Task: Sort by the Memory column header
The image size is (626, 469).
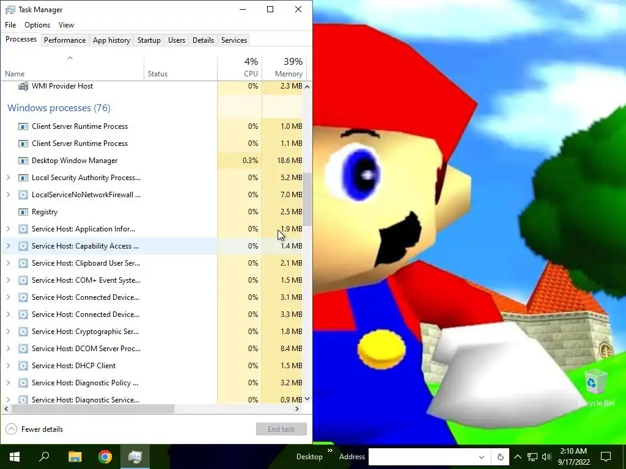Action: [x=284, y=68]
